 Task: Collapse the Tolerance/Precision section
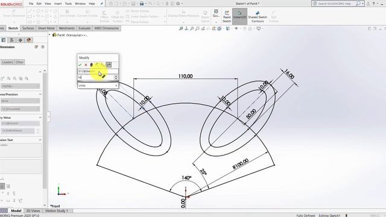coord(40,94)
